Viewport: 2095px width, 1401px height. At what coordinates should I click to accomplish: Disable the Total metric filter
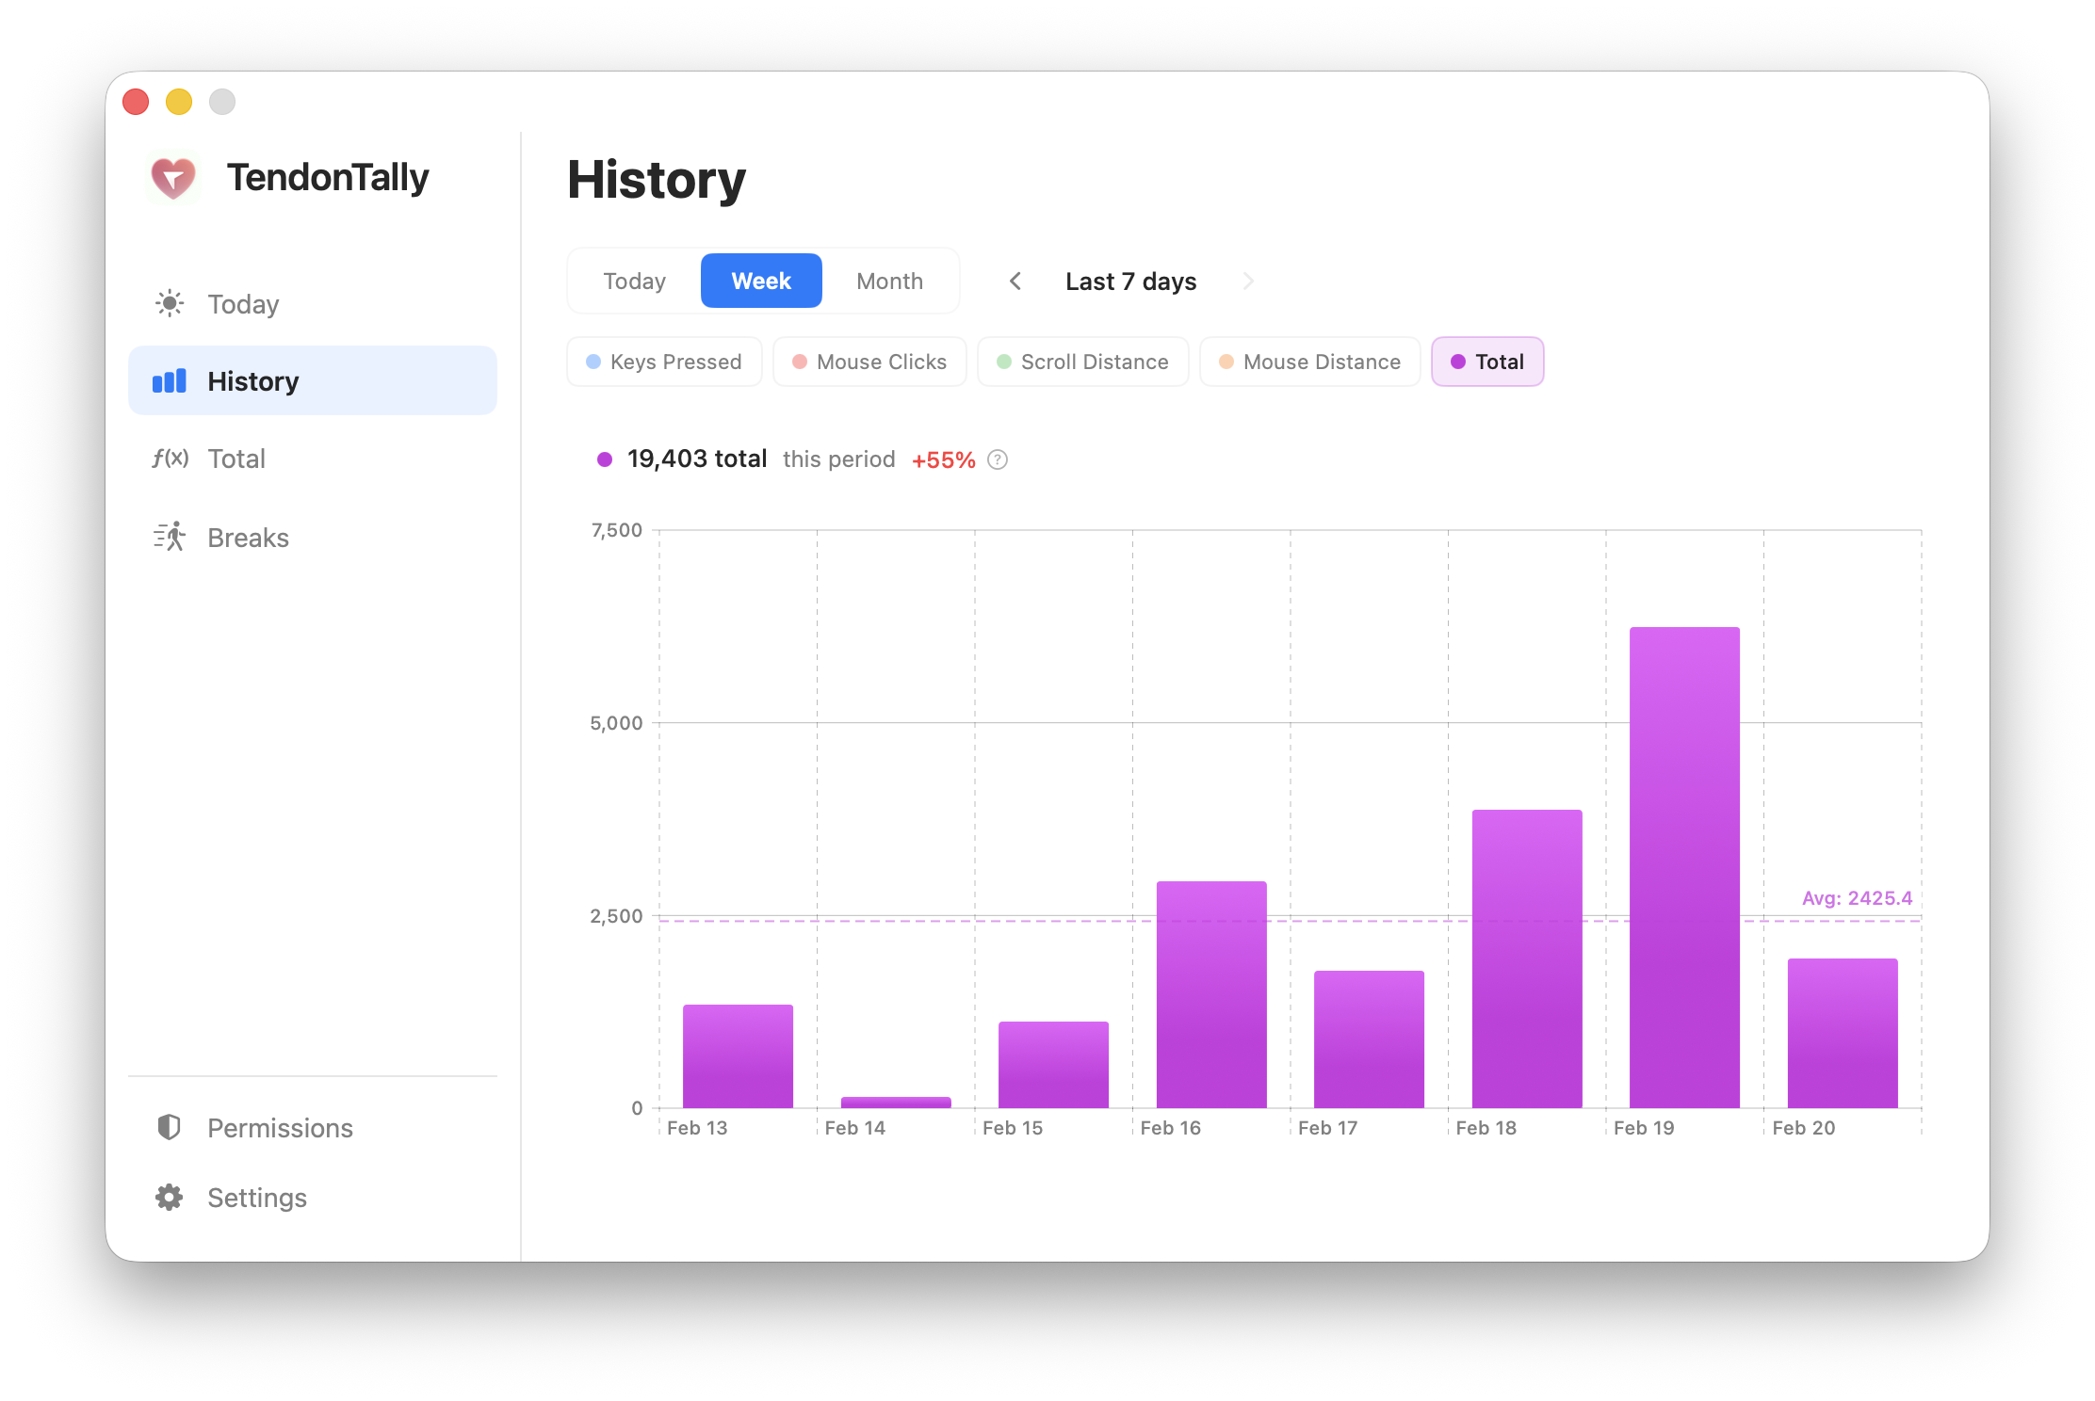[1487, 361]
